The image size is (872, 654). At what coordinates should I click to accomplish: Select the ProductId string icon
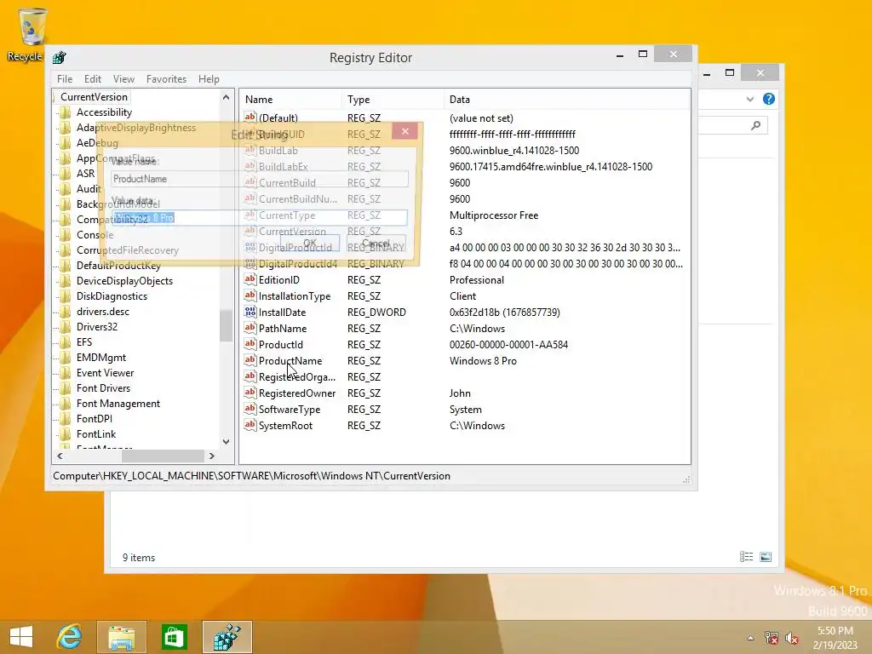(x=250, y=344)
